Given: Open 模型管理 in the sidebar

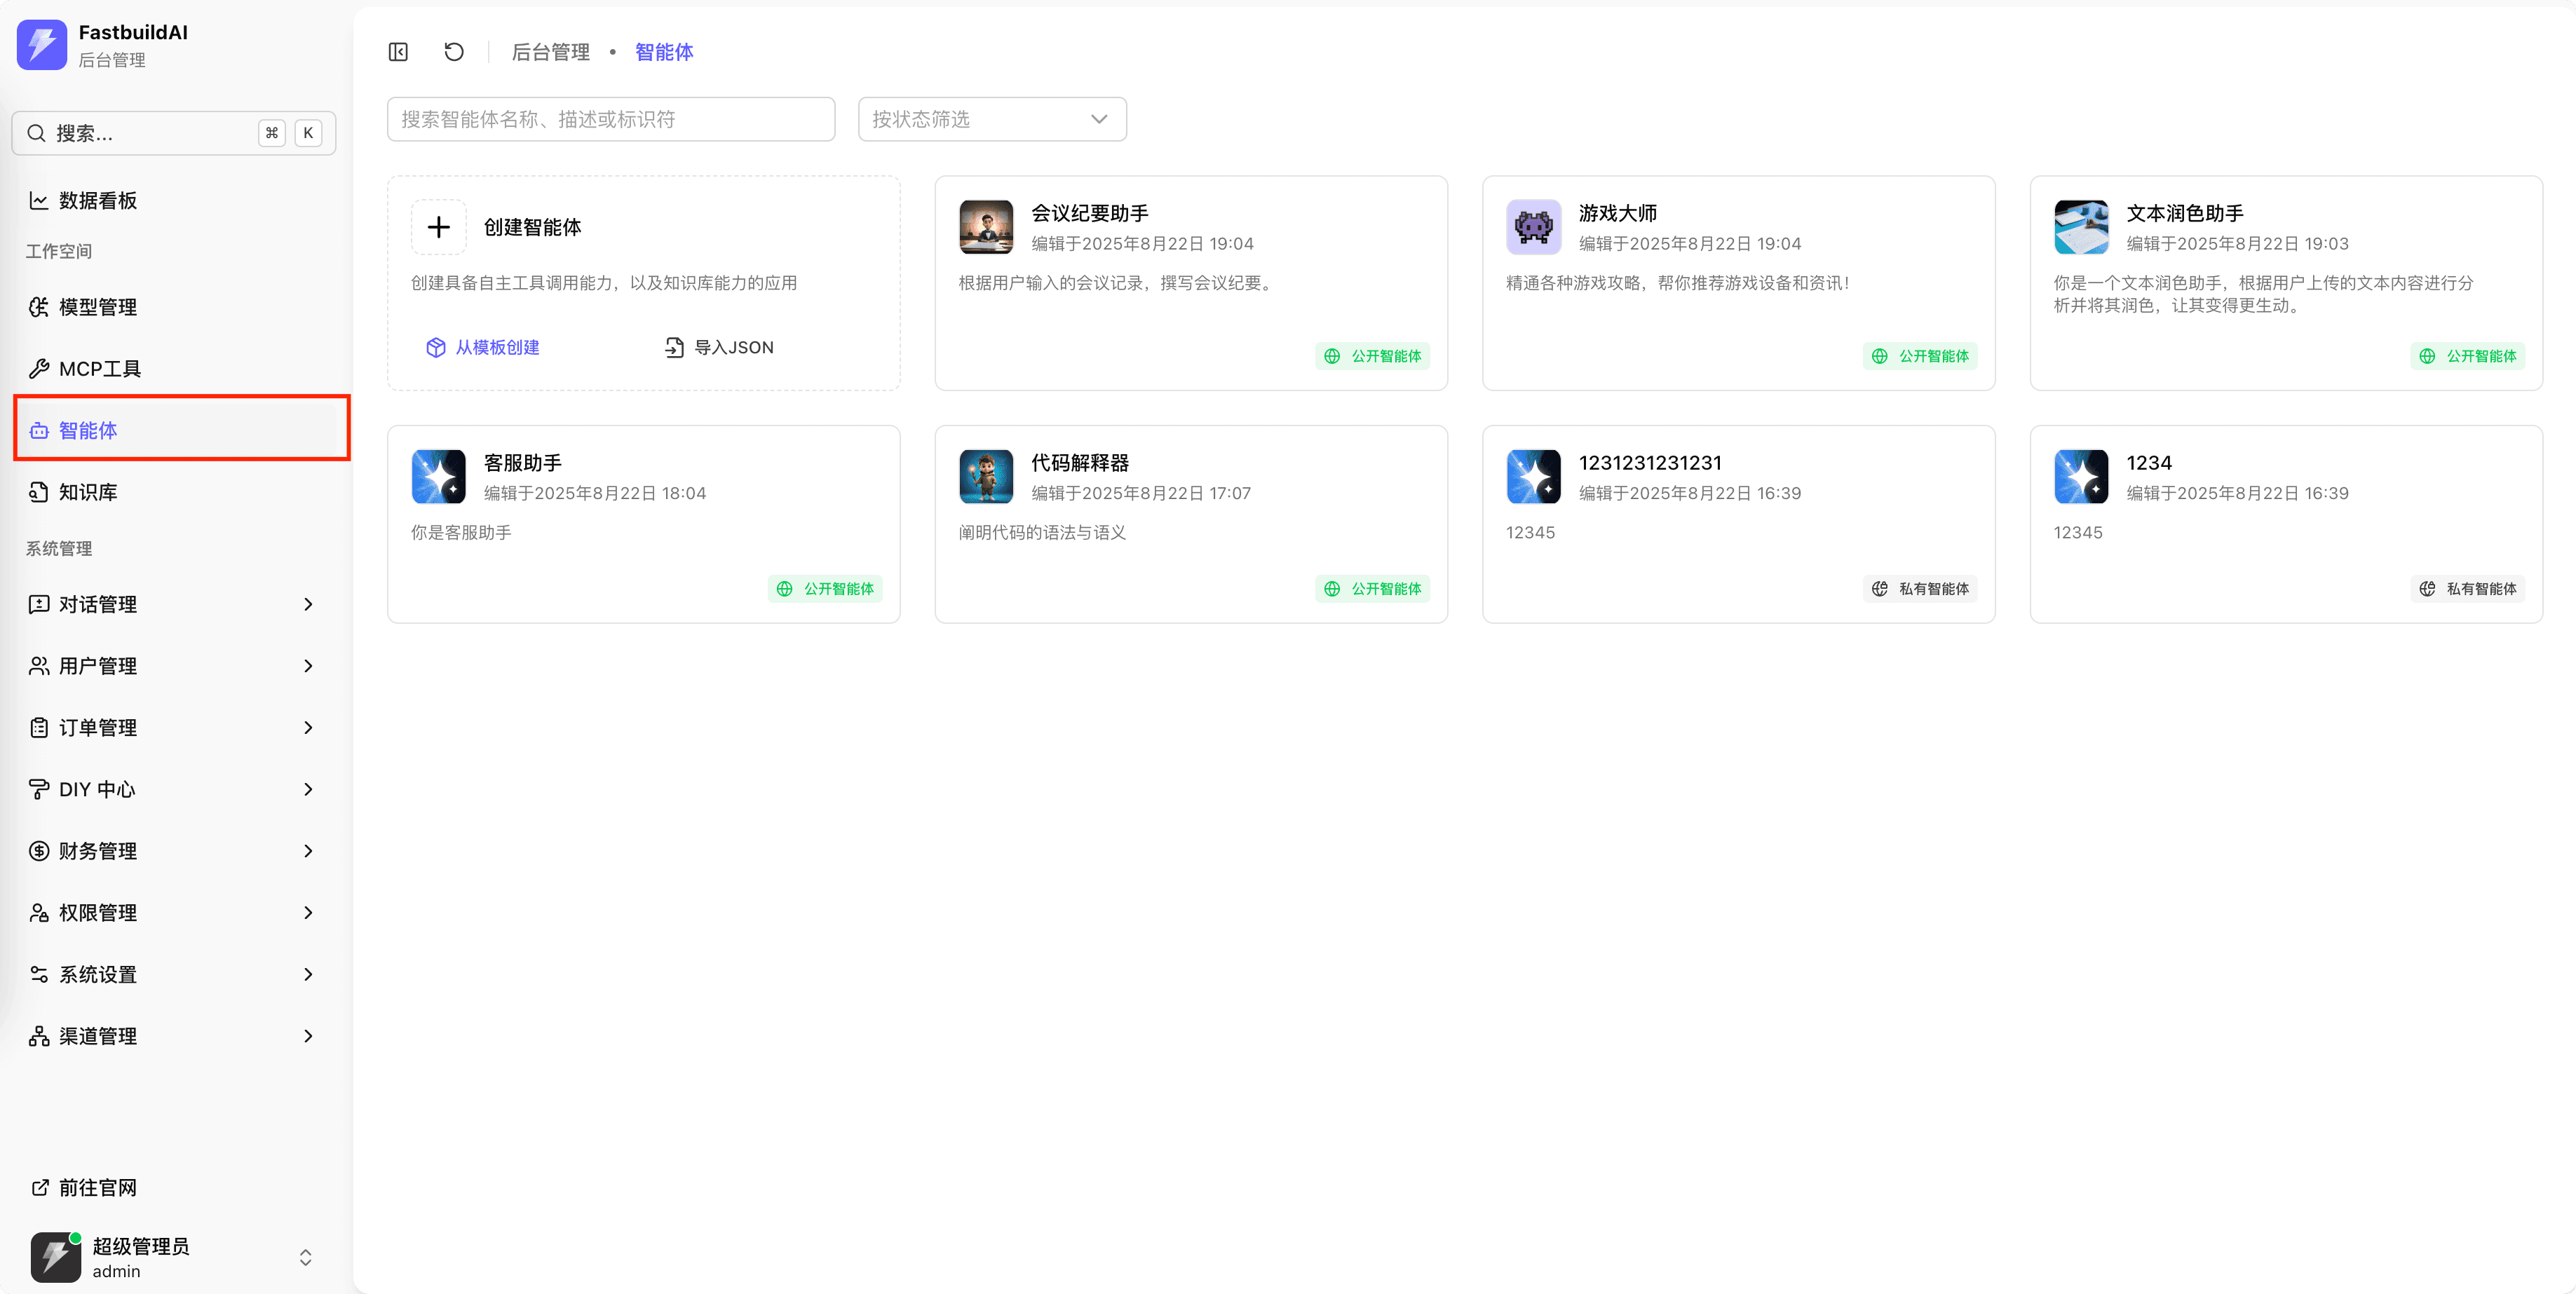Looking at the screenshot, I should click(98, 307).
